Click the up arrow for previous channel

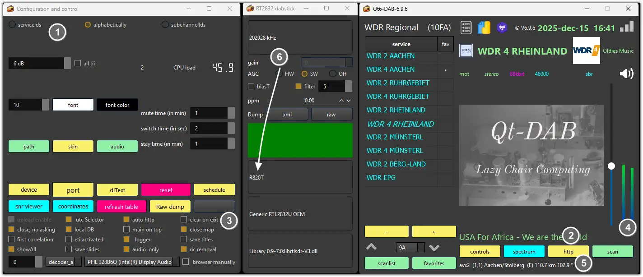[x=371, y=247]
